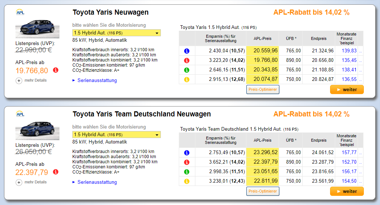Click APL-Preis cell 20.559,96
Screen dimensions: 380x205
tap(263, 51)
